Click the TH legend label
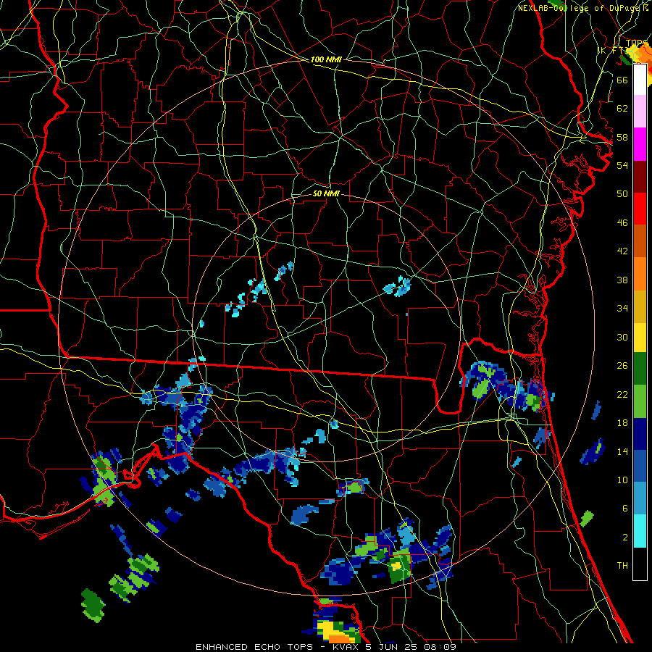Viewport: 652px width, 652px height. 622,566
